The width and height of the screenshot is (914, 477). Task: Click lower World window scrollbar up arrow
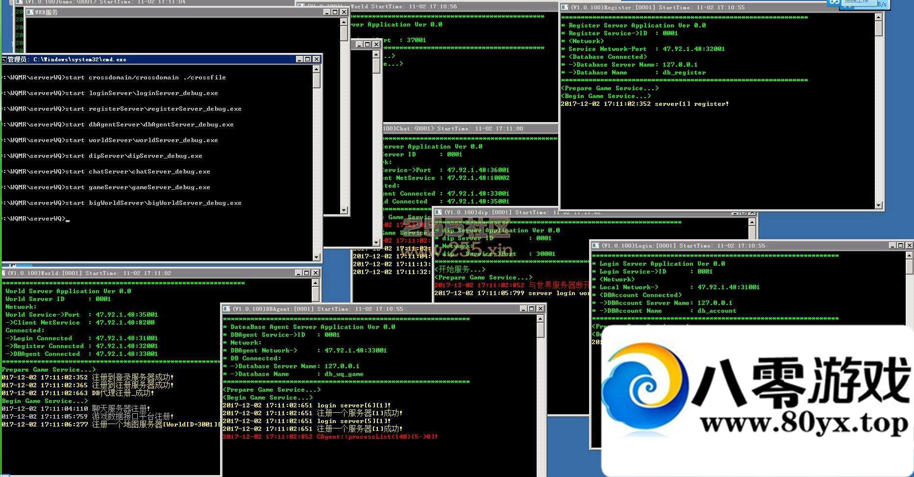pos(315,283)
